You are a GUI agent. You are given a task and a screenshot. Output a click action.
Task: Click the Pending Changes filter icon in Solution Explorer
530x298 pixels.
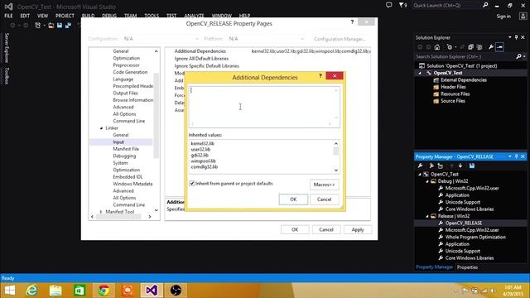[450, 47]
